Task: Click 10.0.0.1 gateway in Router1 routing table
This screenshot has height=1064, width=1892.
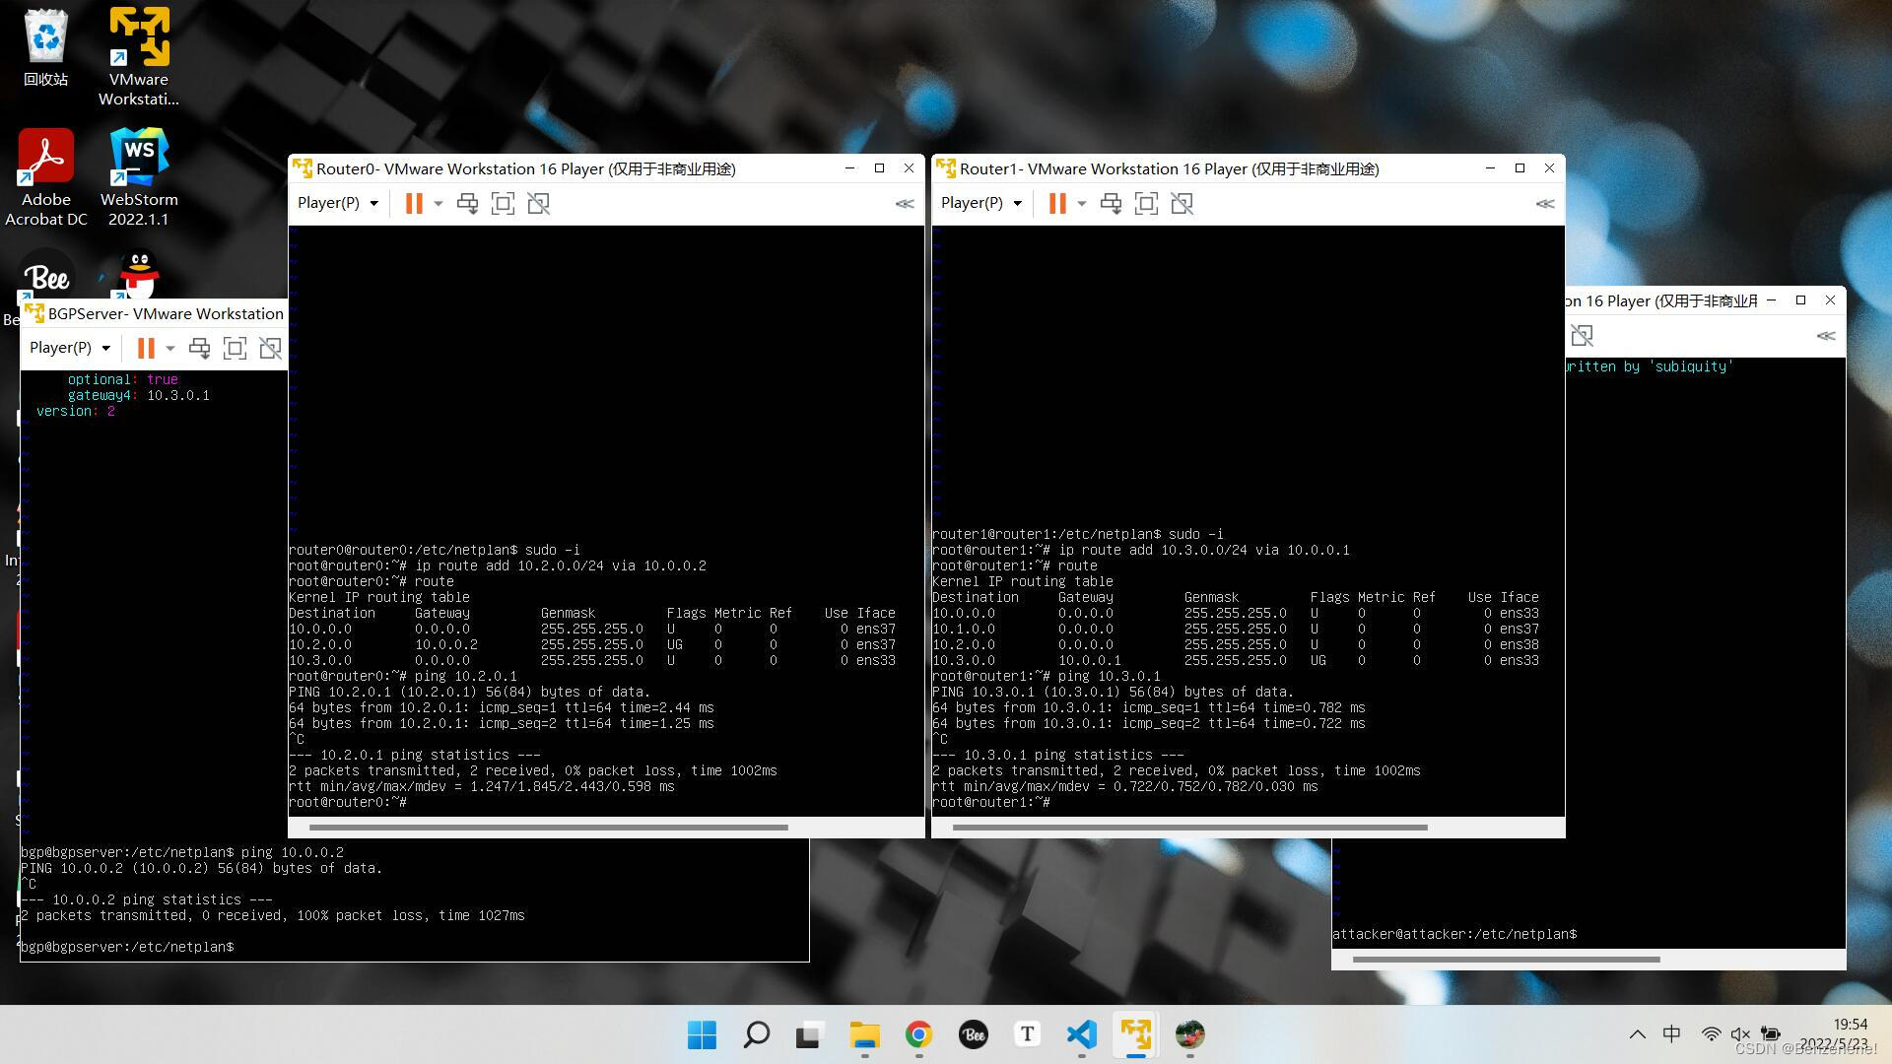Action: tap(1090, 661)
